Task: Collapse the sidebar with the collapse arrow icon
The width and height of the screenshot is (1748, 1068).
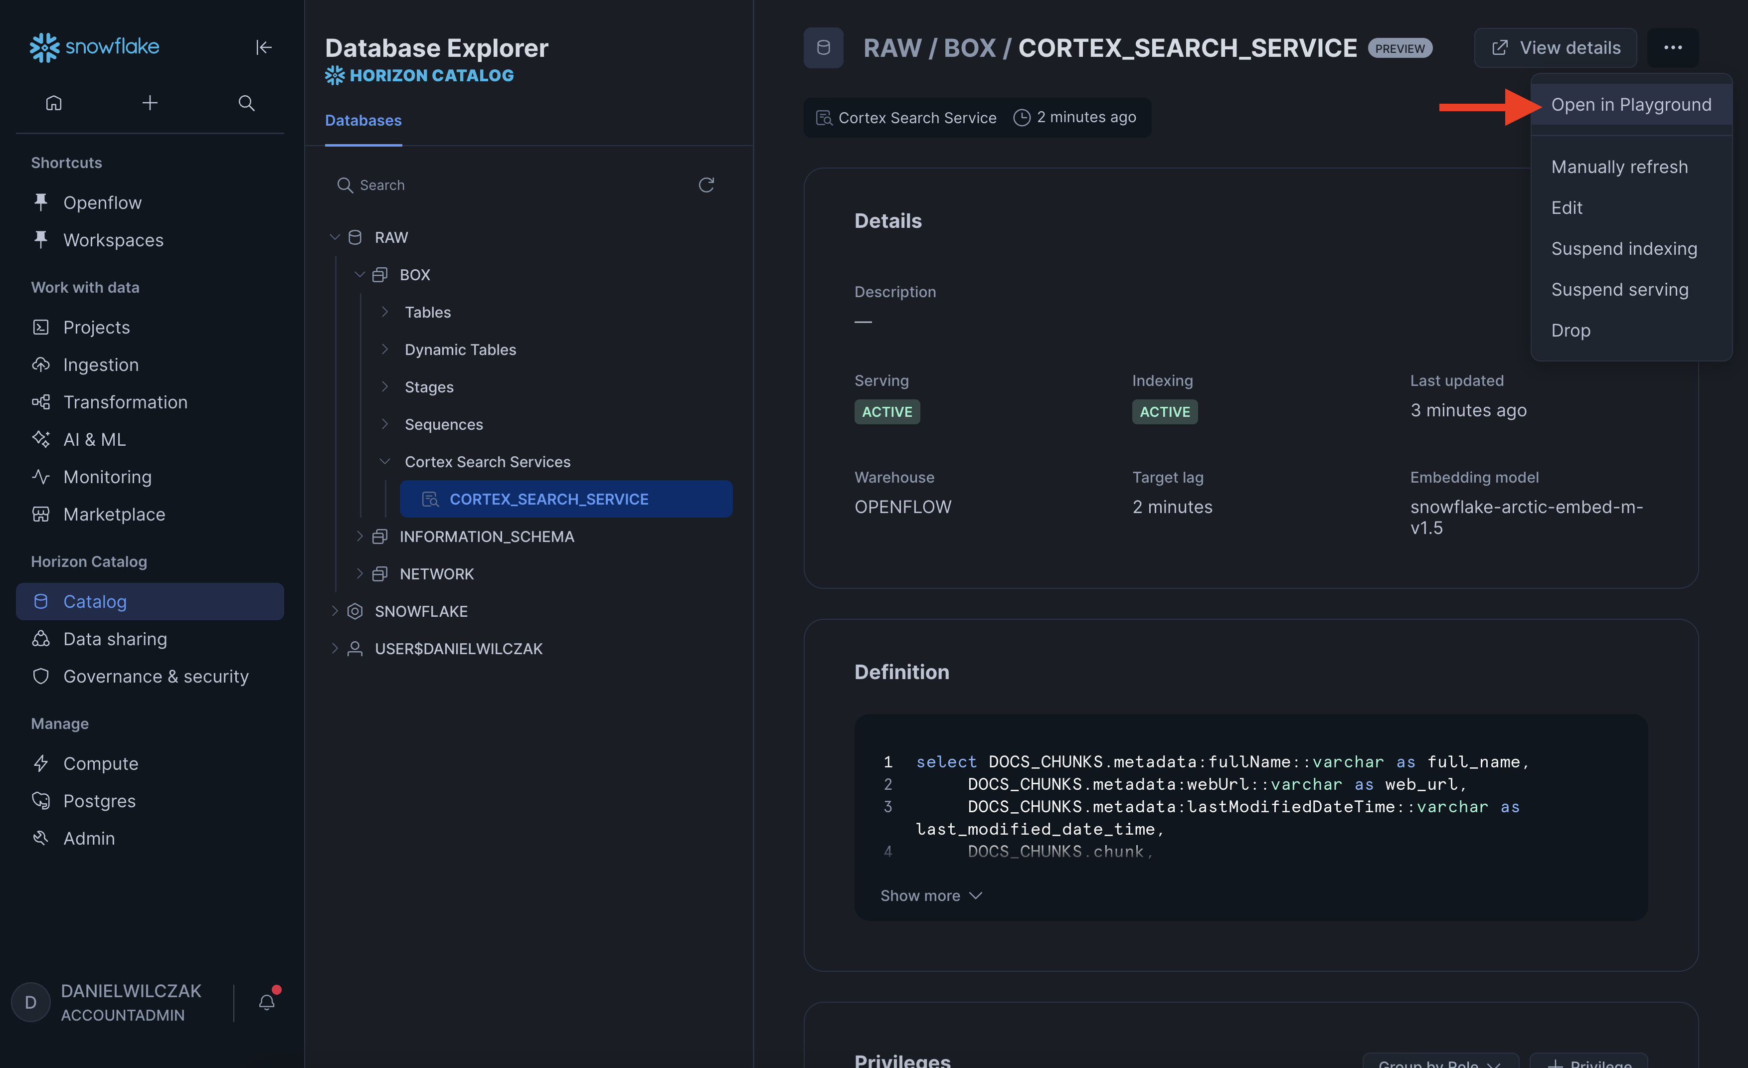Action: coord(263,47)
